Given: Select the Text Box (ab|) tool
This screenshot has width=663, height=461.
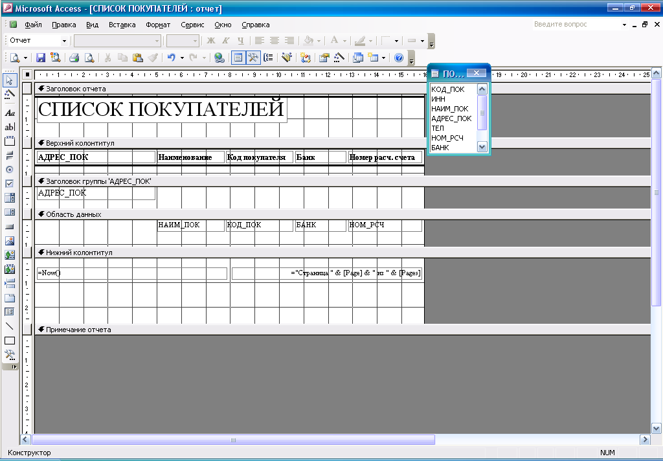Looking at the screenshot, I should [9, 127].
